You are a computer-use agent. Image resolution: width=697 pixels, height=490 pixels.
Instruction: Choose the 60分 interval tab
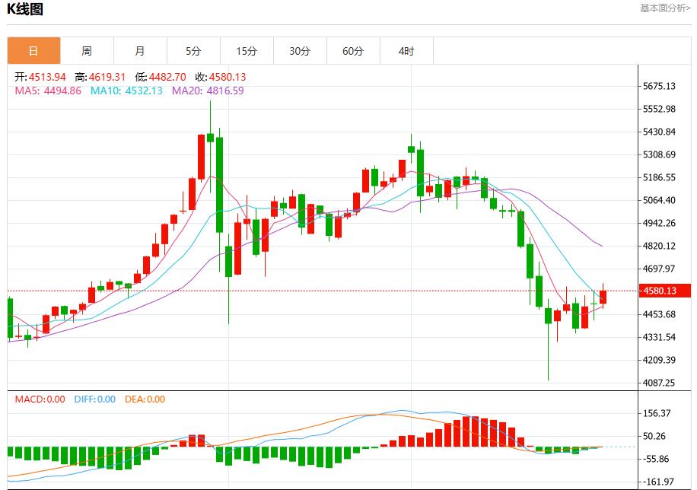(x=353, y=51)
